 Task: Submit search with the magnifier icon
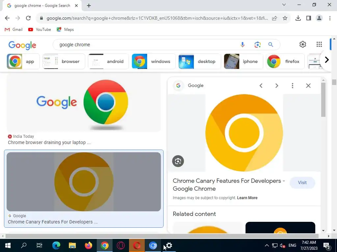click(x=271, y=45)
